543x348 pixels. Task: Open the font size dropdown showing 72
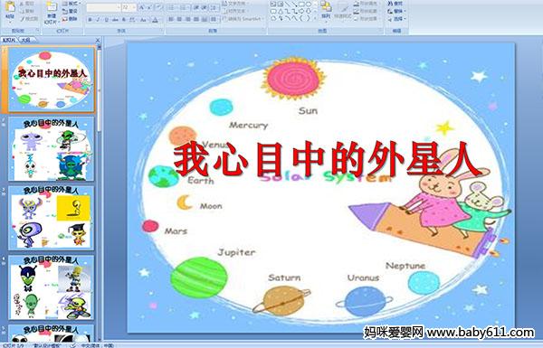pyautogui.click(x=129, y=7)
